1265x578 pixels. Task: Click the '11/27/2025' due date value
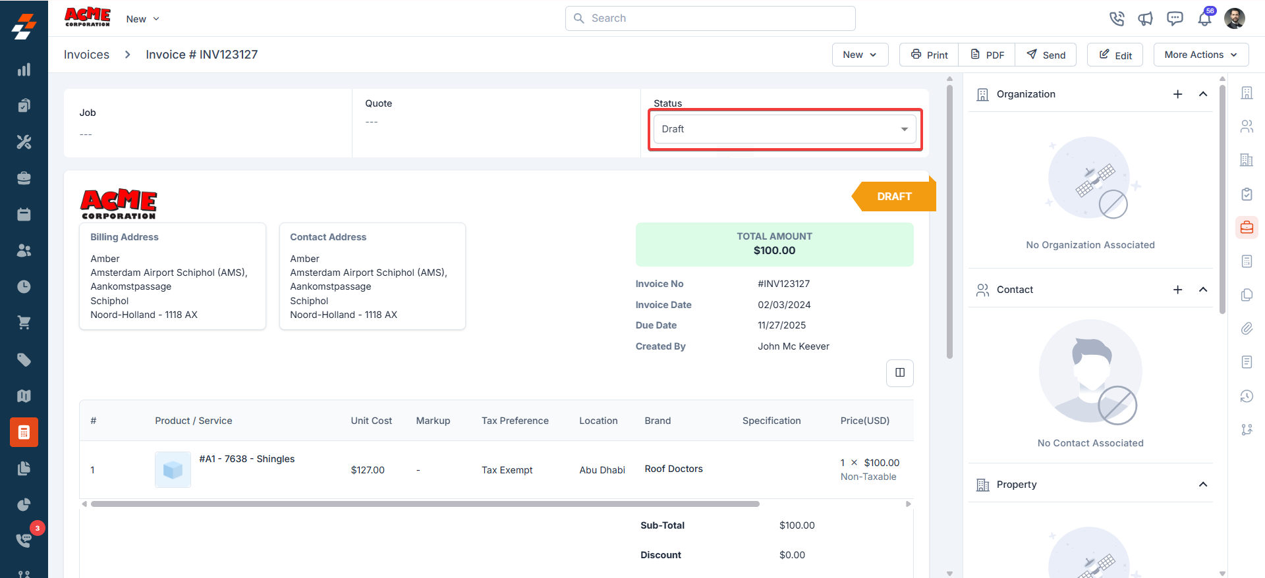pyautogui.click(x=781, y=325)
